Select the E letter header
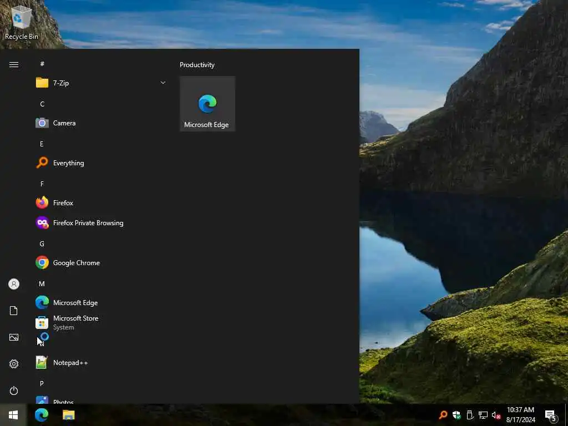The height and width of the screenshot is (426, 568). click(42, 144)
